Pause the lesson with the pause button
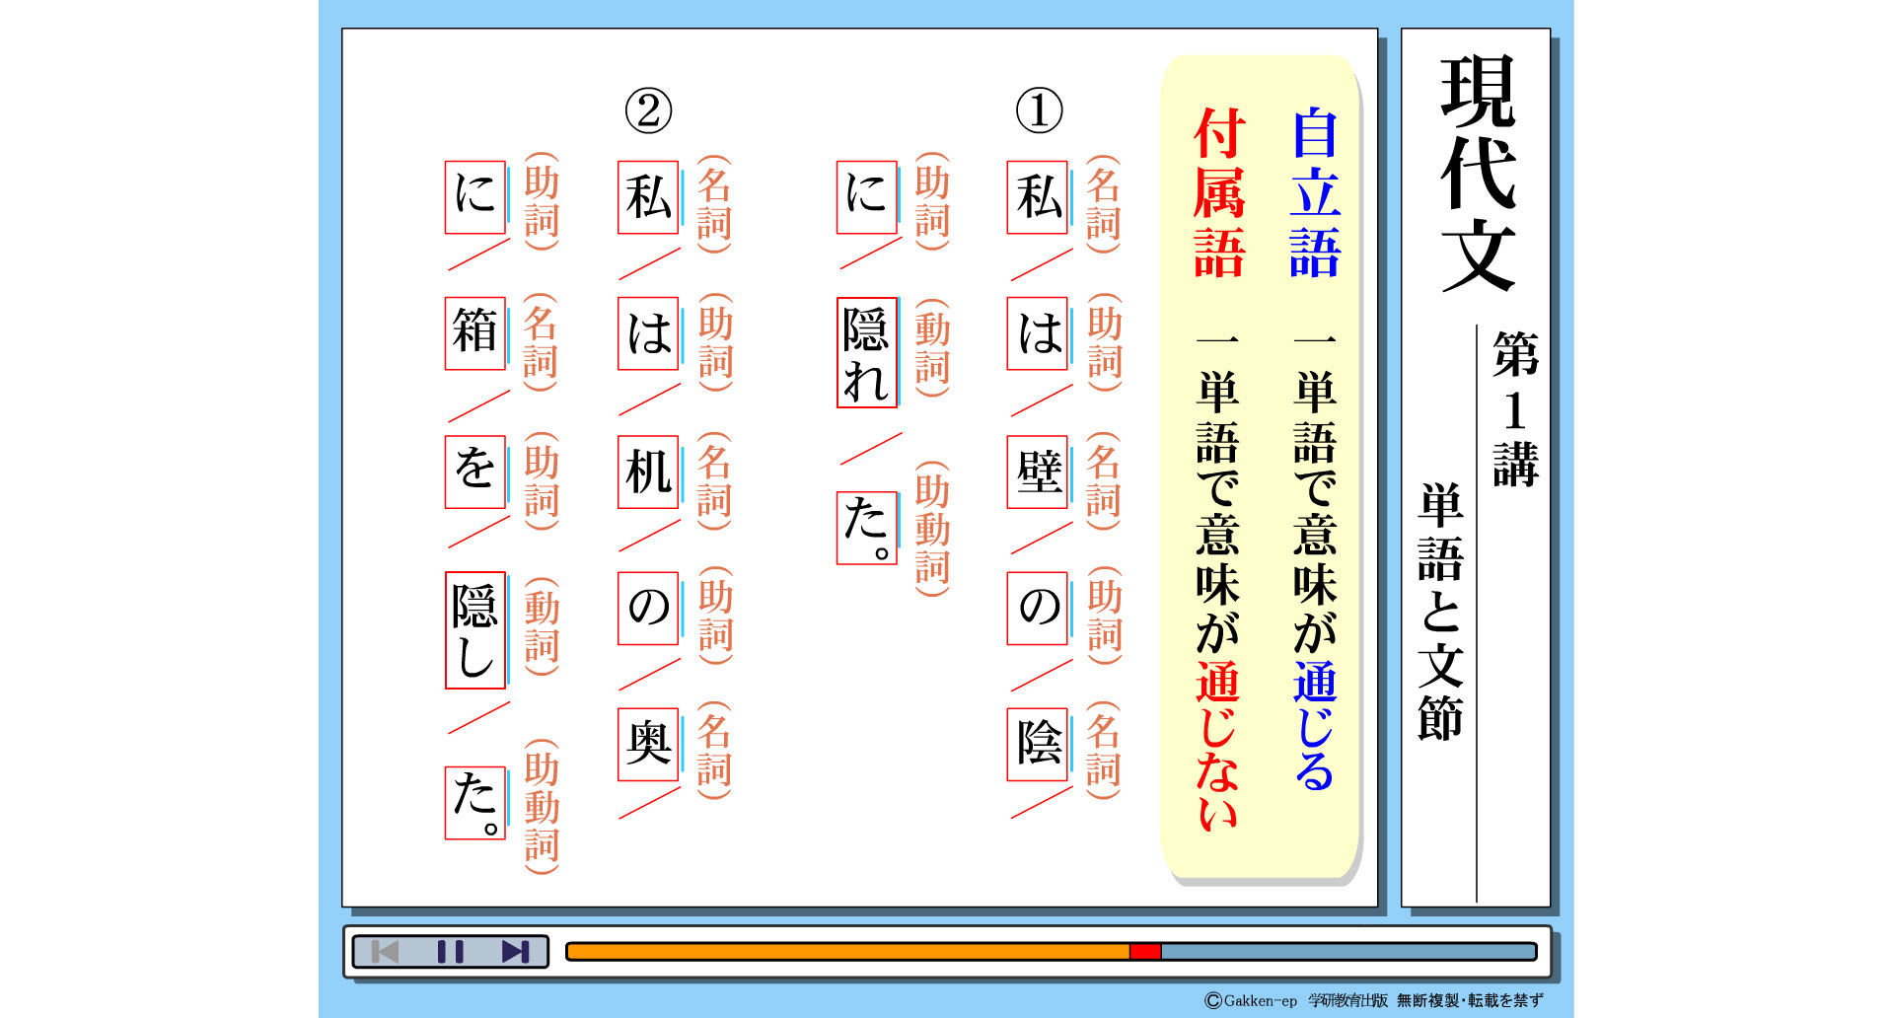Image resolution: width=1892 pixels, height=1018 pixels. click(x=450, y=952)
